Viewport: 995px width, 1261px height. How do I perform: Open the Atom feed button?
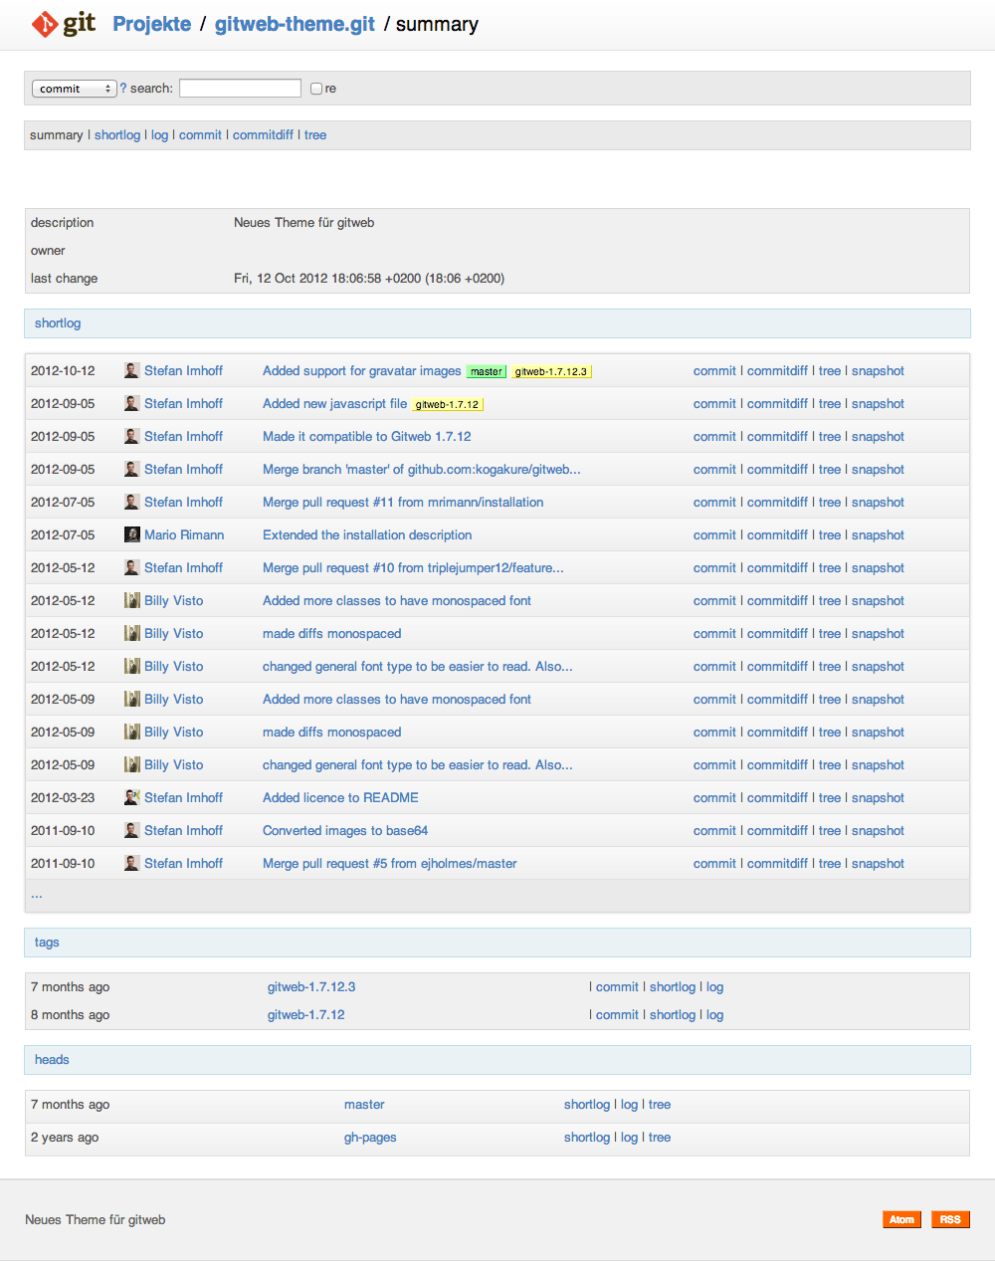click(x=901, y=1219)
